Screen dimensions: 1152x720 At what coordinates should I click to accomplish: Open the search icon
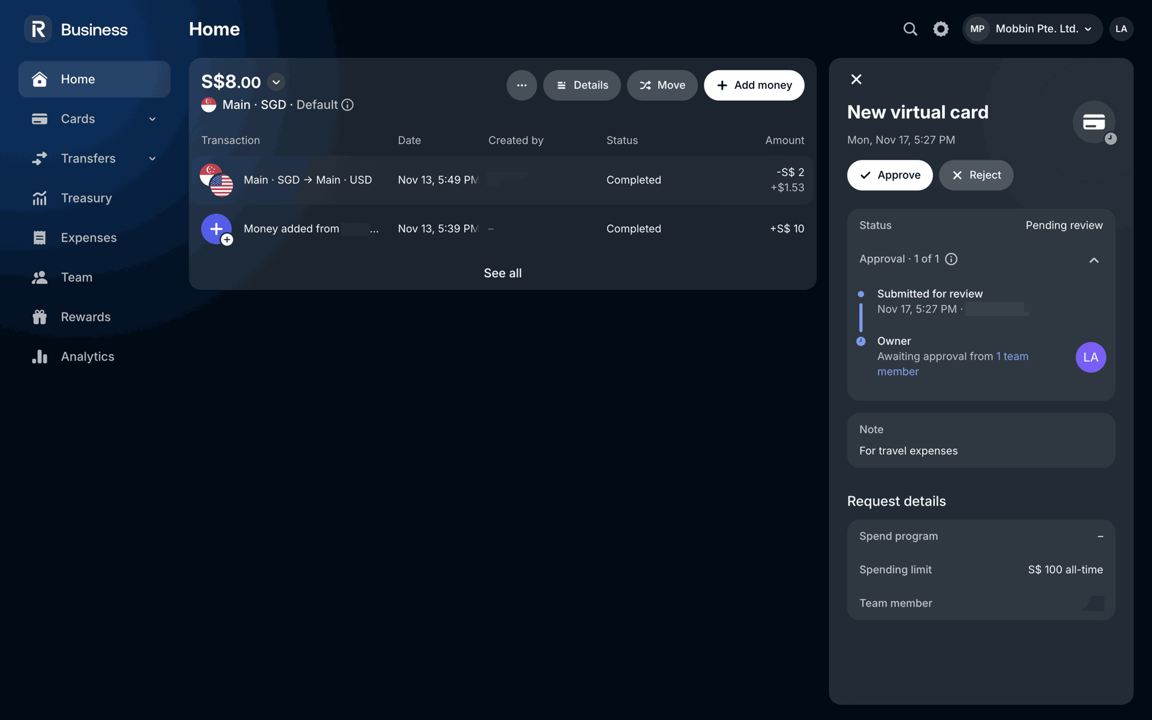(x=910, y=29)
